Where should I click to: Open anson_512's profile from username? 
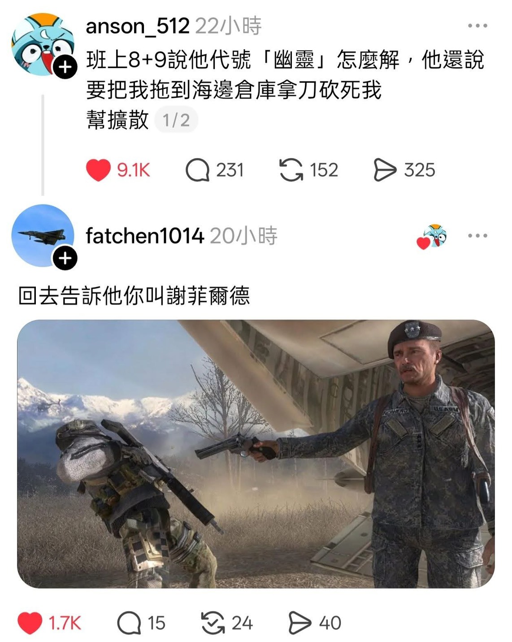click(138, 26)
